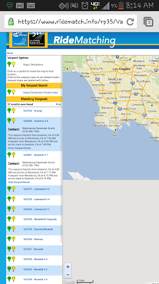Click yellow destination pin for Lakewood # 4
Viewport: 159px width, 284px height.
(x=14, y=199)
